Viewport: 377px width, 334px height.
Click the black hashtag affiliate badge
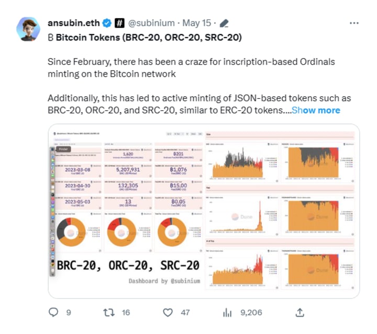pyautogui.click(x=119, y=23)
